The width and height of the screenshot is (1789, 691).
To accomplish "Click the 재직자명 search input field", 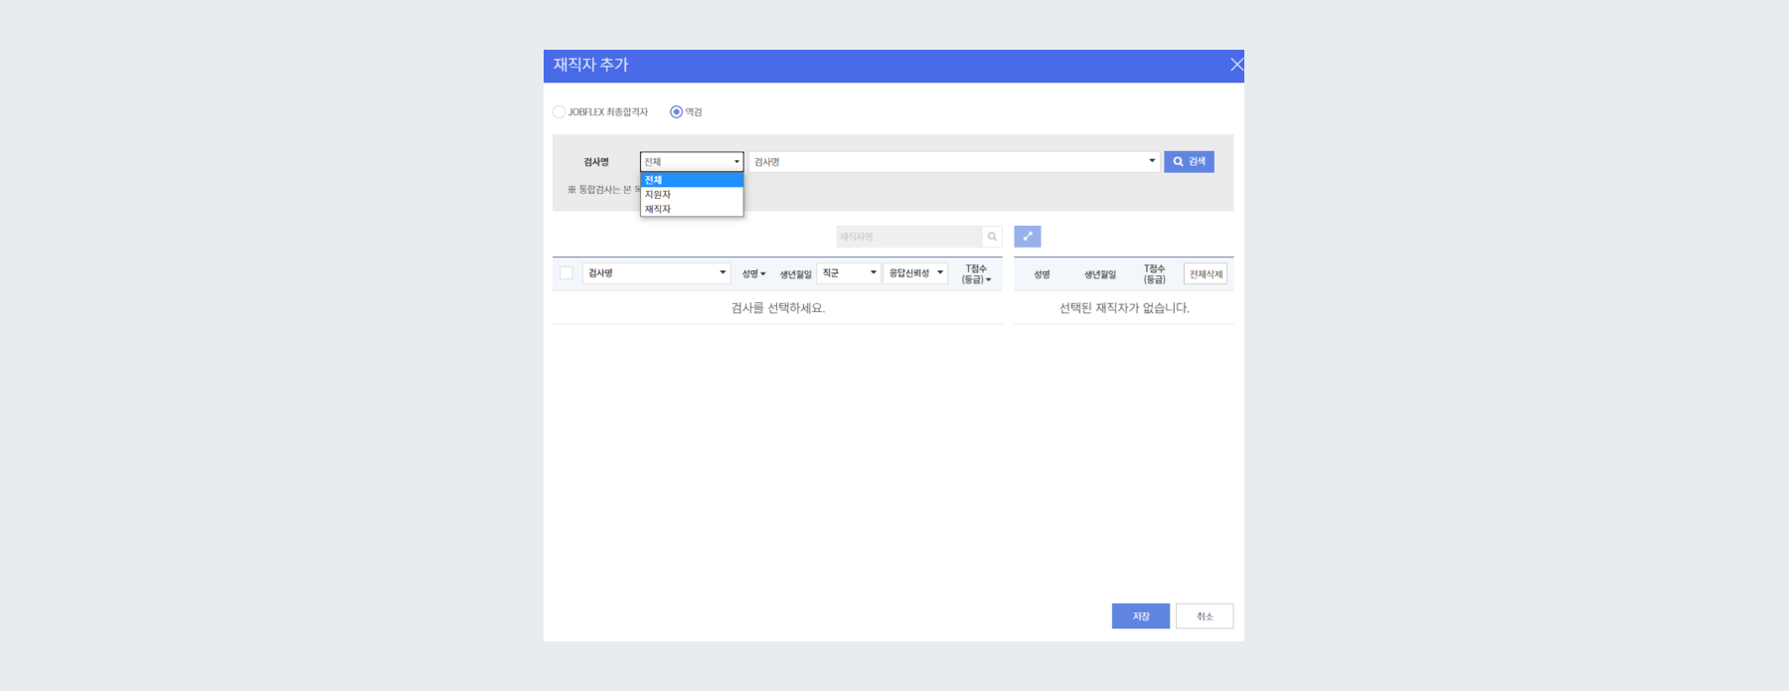I will [x=909, y=237].
